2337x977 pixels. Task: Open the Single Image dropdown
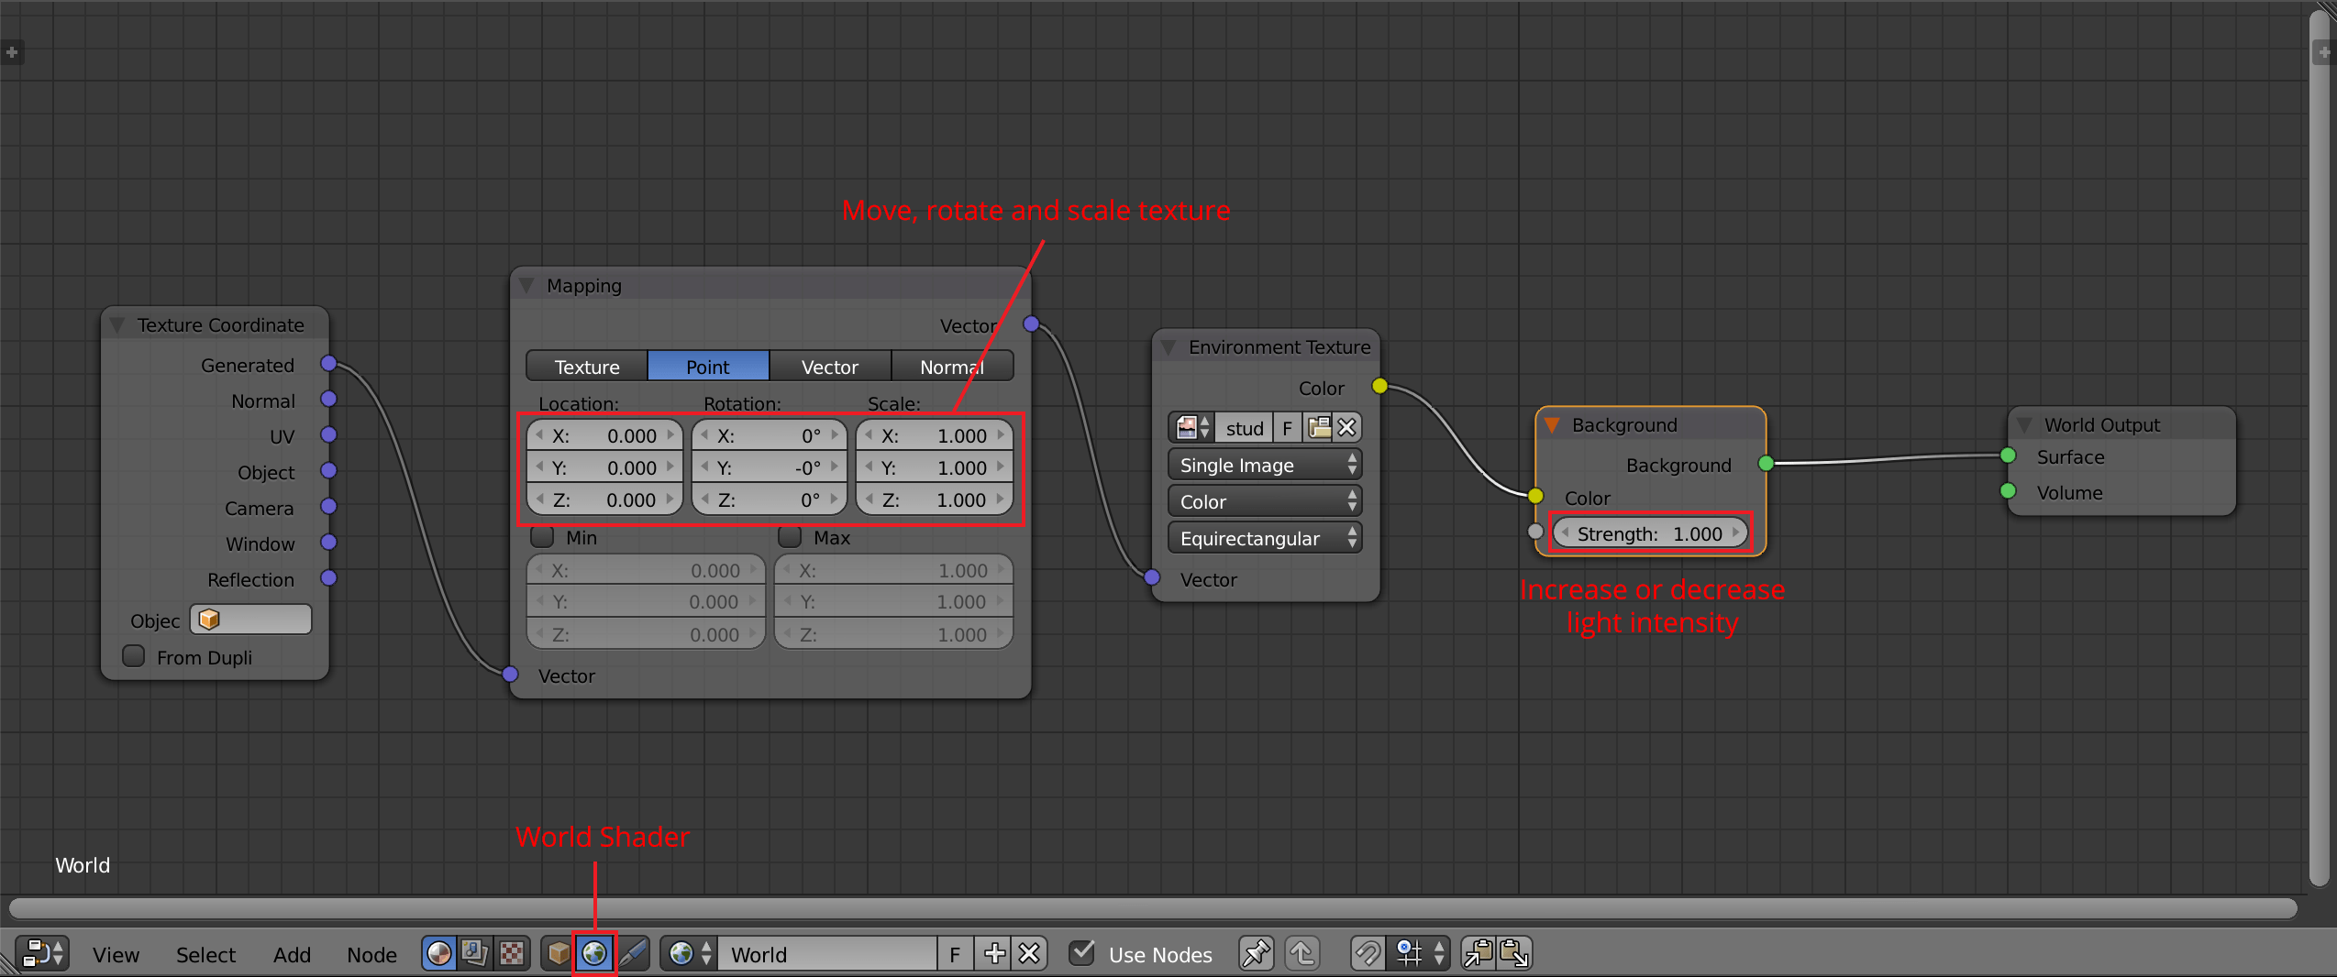tap(1264, 465)
